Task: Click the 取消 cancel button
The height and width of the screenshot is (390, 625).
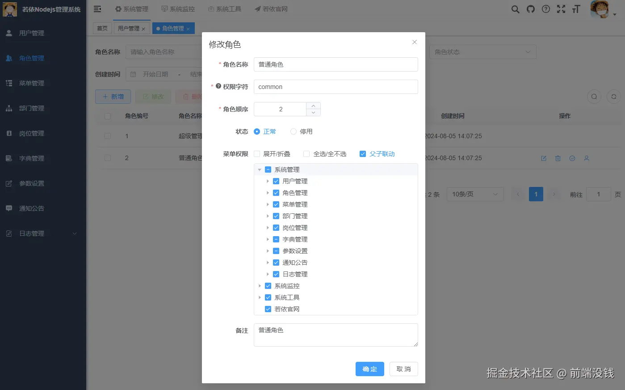Action: pos(404,369)
